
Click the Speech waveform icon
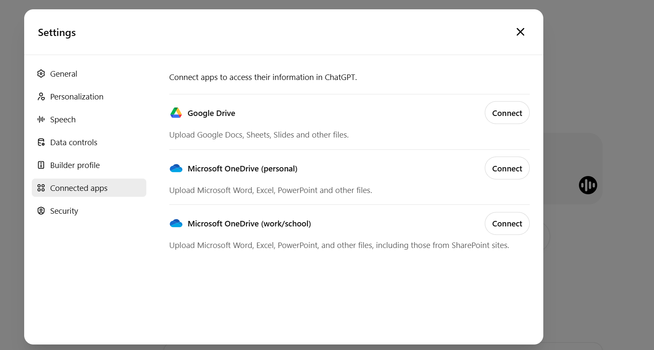click(41, 119)
